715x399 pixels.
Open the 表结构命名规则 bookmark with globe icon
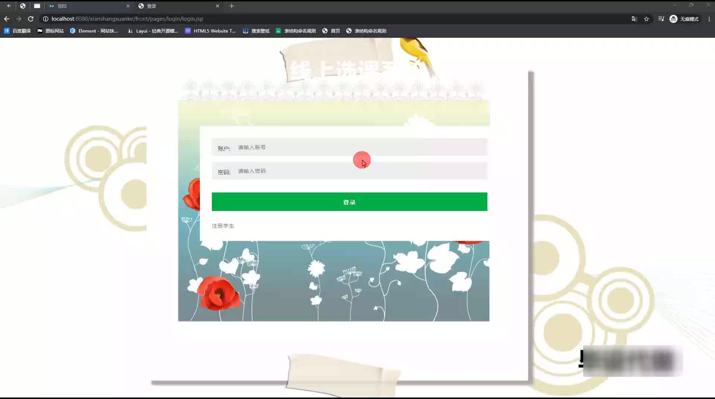(366, 31)
